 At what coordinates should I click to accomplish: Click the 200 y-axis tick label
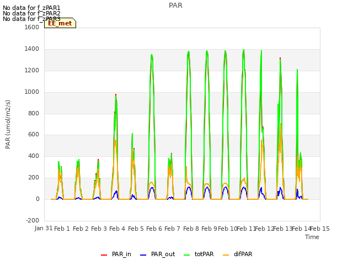pyautogui.click(x=34, y=178)
